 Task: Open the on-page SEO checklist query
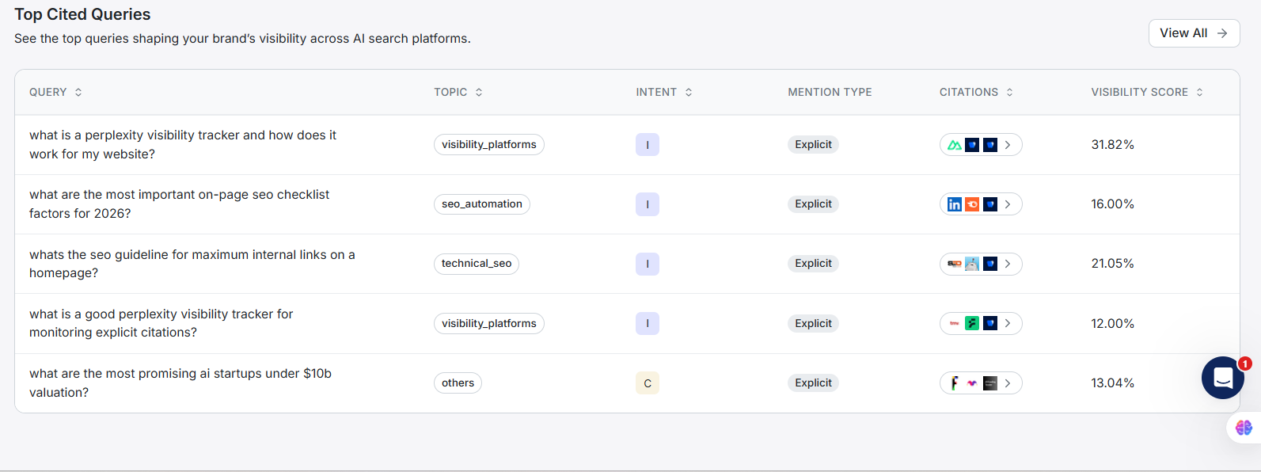click(179, 204)
